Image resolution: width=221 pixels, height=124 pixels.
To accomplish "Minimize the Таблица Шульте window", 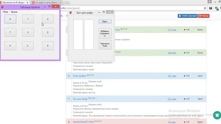I will pos(45,7).
